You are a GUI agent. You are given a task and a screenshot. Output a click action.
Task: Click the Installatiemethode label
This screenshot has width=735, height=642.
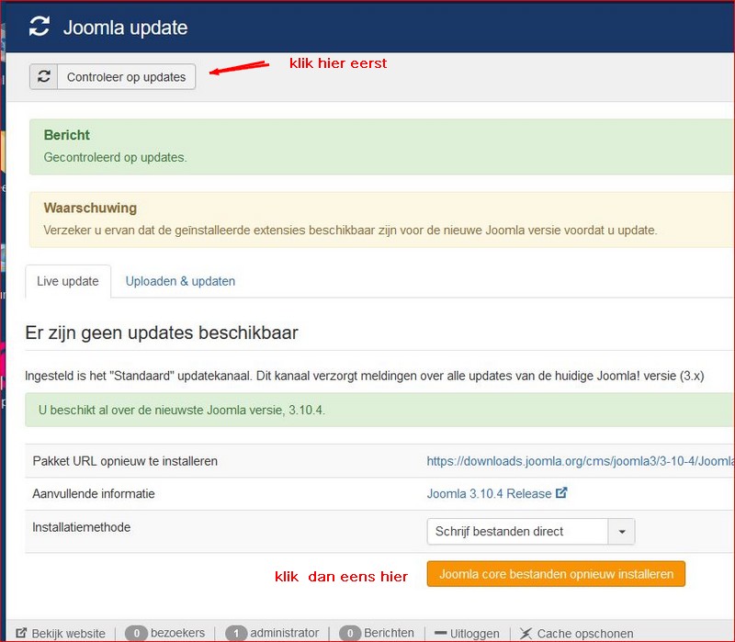pyautogui.click(x=82, y=527)
